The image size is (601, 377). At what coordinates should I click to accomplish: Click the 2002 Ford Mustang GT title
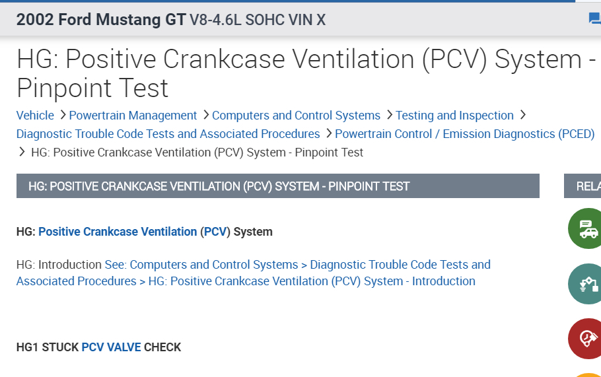coord(101,20)
